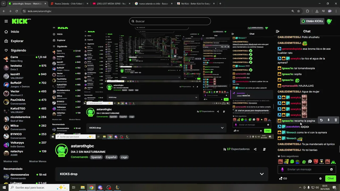The height and width of the screenshot is (191, 340).
Task: Click the purple microphone icon in message box
Action: [x=282, y=169]
